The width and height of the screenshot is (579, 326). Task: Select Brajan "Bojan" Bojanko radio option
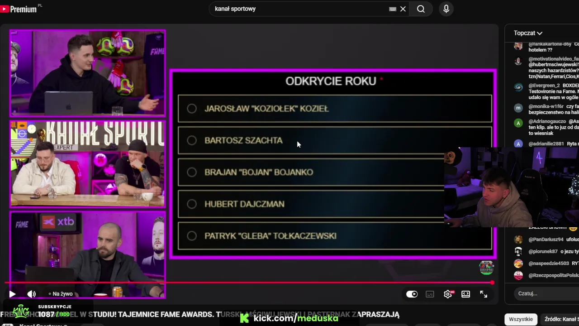(x=192, y=172)
